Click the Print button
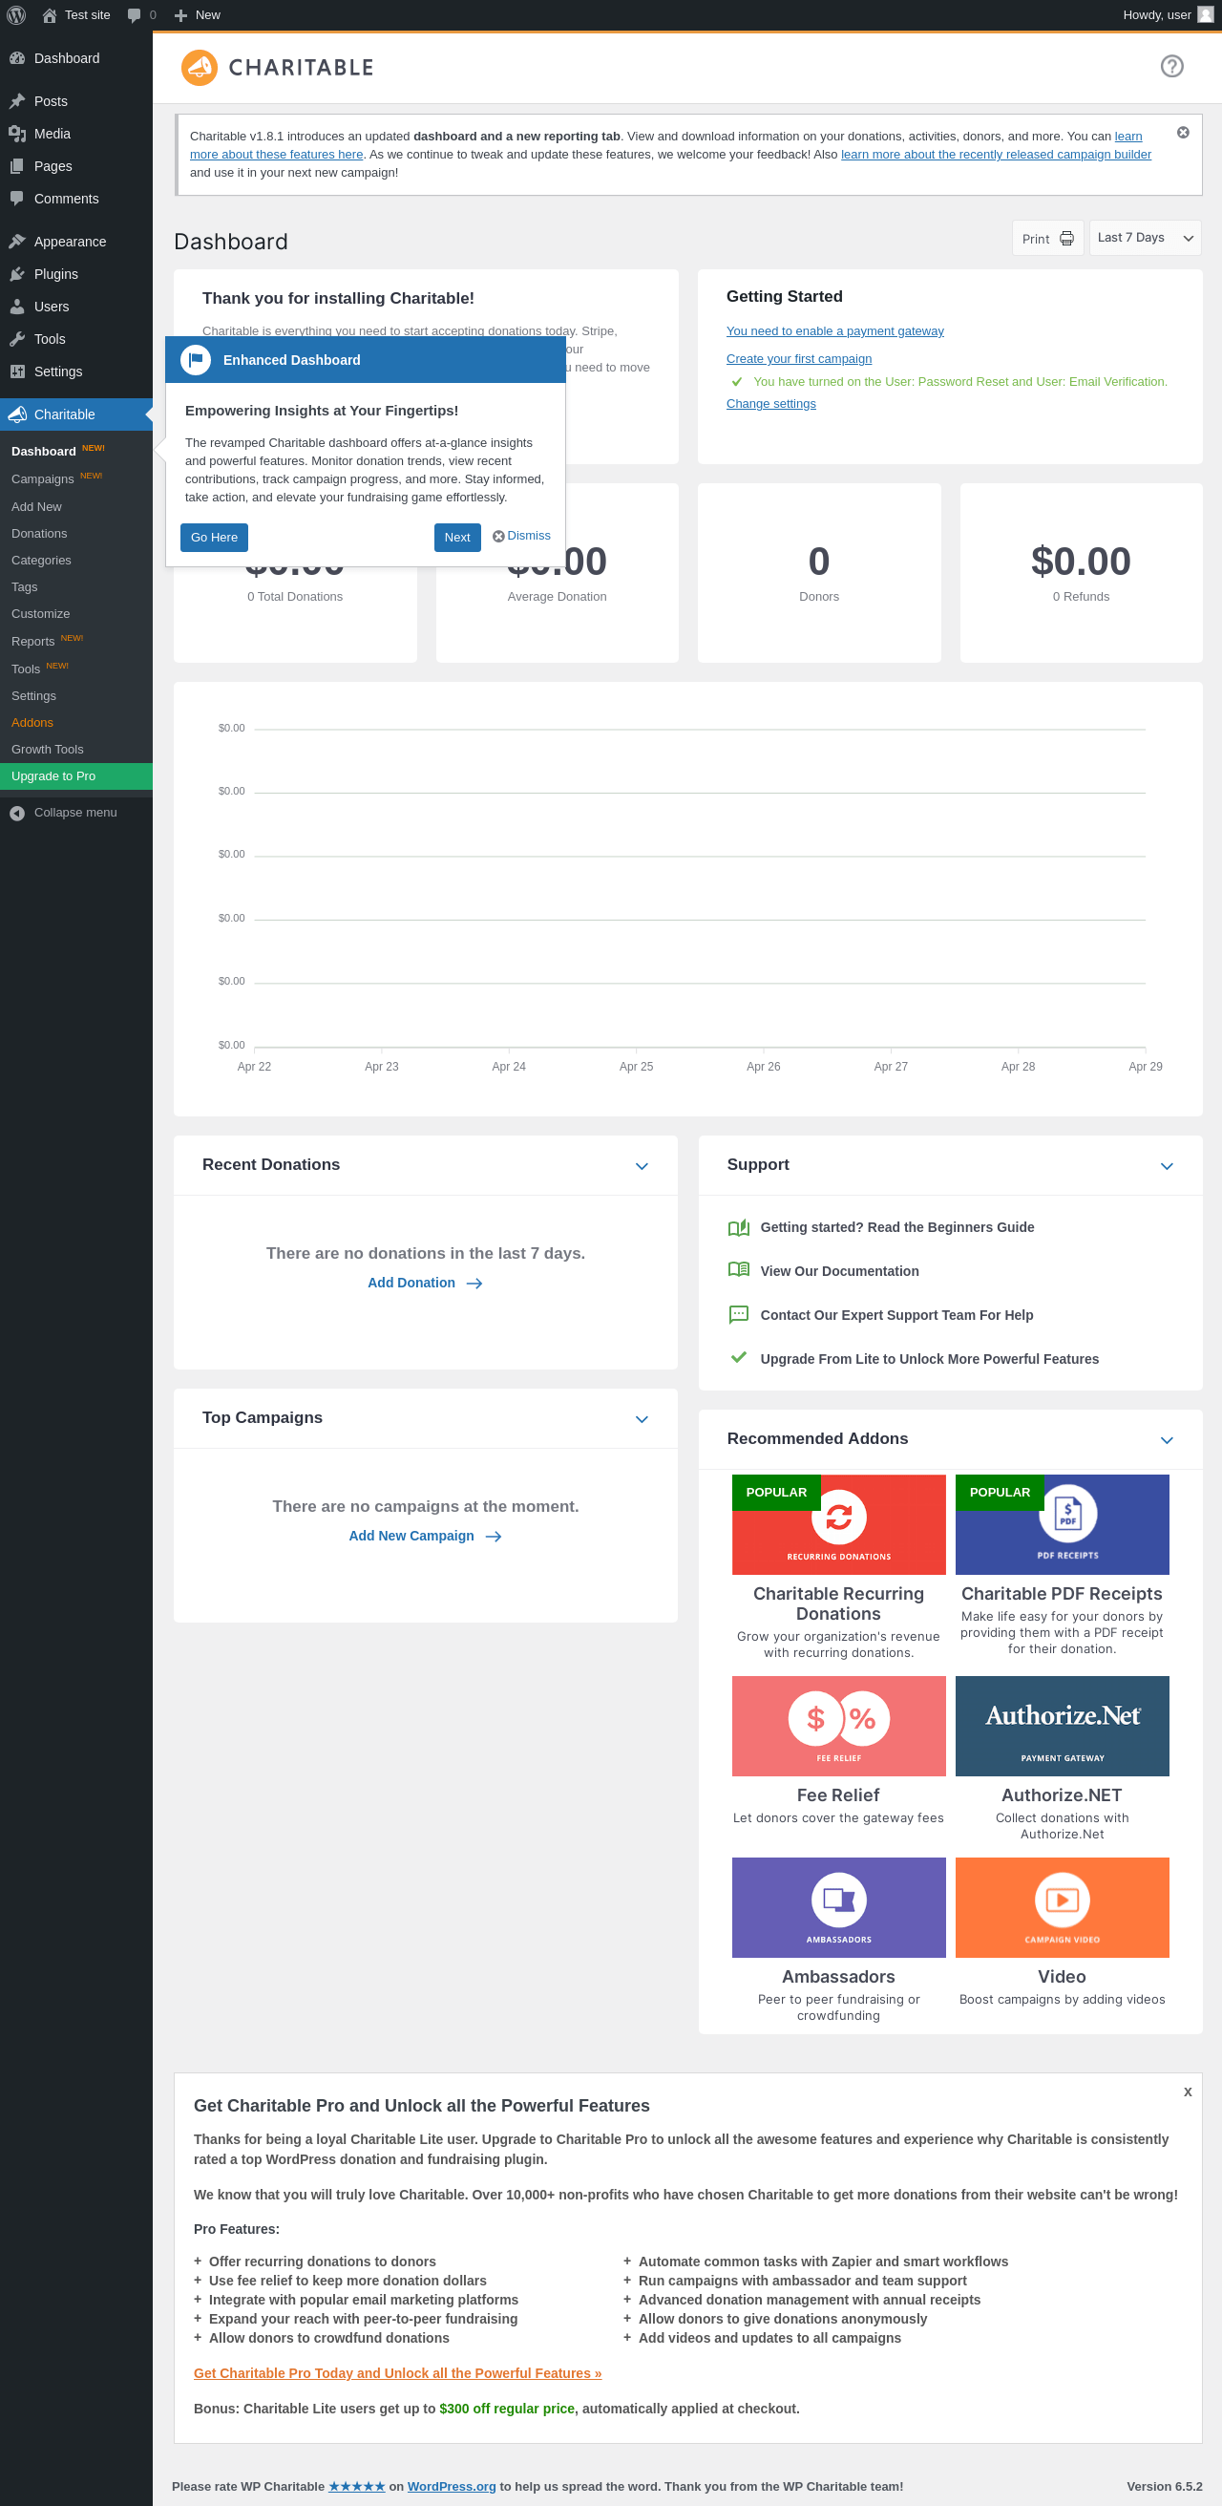The width and height of the screenshot is (1222, 2506). (x=1047, y=239)
